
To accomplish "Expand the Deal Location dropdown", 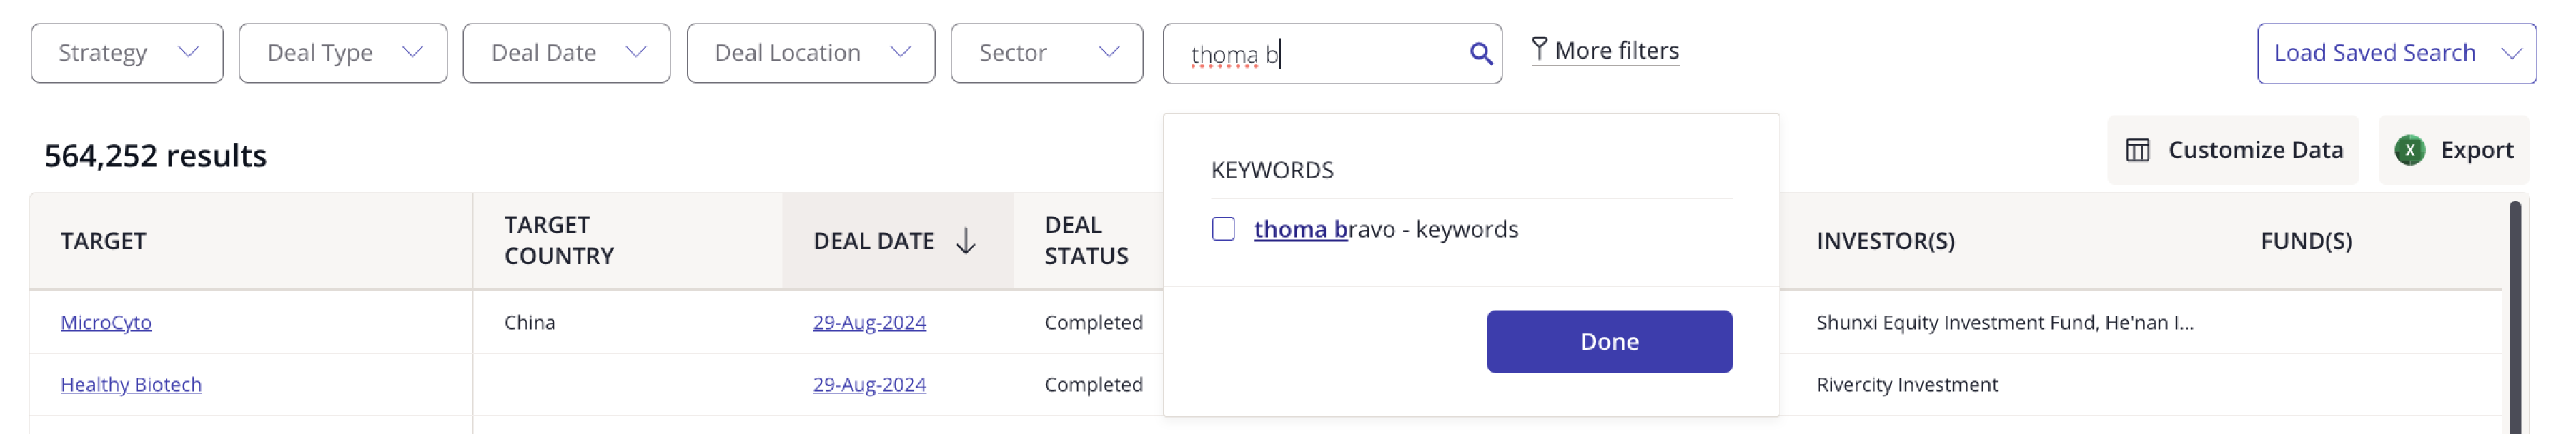I will [x=810, y=53].
